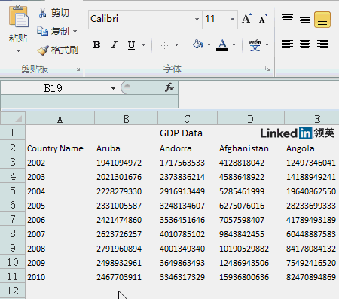Screen dimensions: 339x299
Task: Center text horizontally
Action: tap(305, 44)
